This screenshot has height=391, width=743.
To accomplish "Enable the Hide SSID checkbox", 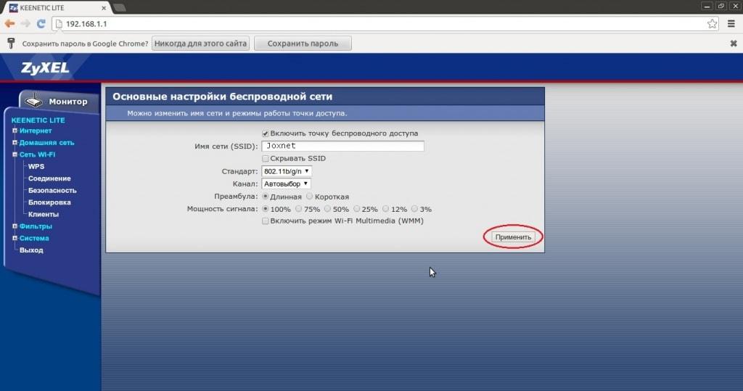I will click(x=266, y=158).
